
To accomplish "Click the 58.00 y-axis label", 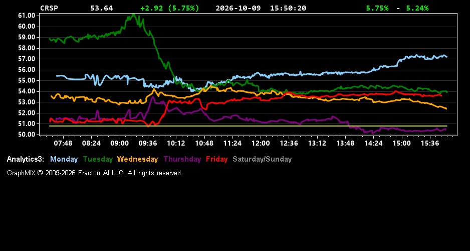I will pyautogui.click(x=27, y=48).
